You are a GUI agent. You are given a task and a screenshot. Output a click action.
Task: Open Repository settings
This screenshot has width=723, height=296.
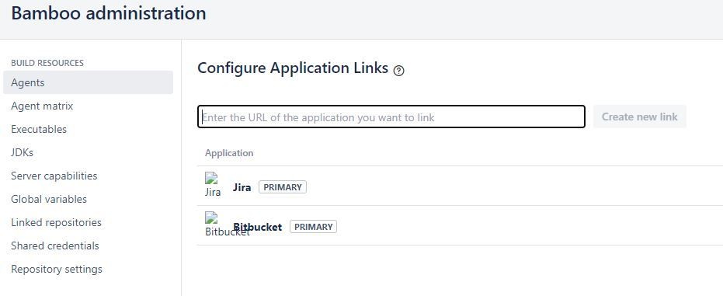57,269
